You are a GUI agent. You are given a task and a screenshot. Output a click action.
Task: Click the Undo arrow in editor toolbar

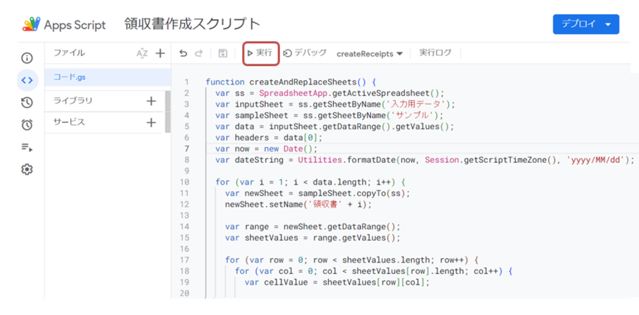point(183,54)
